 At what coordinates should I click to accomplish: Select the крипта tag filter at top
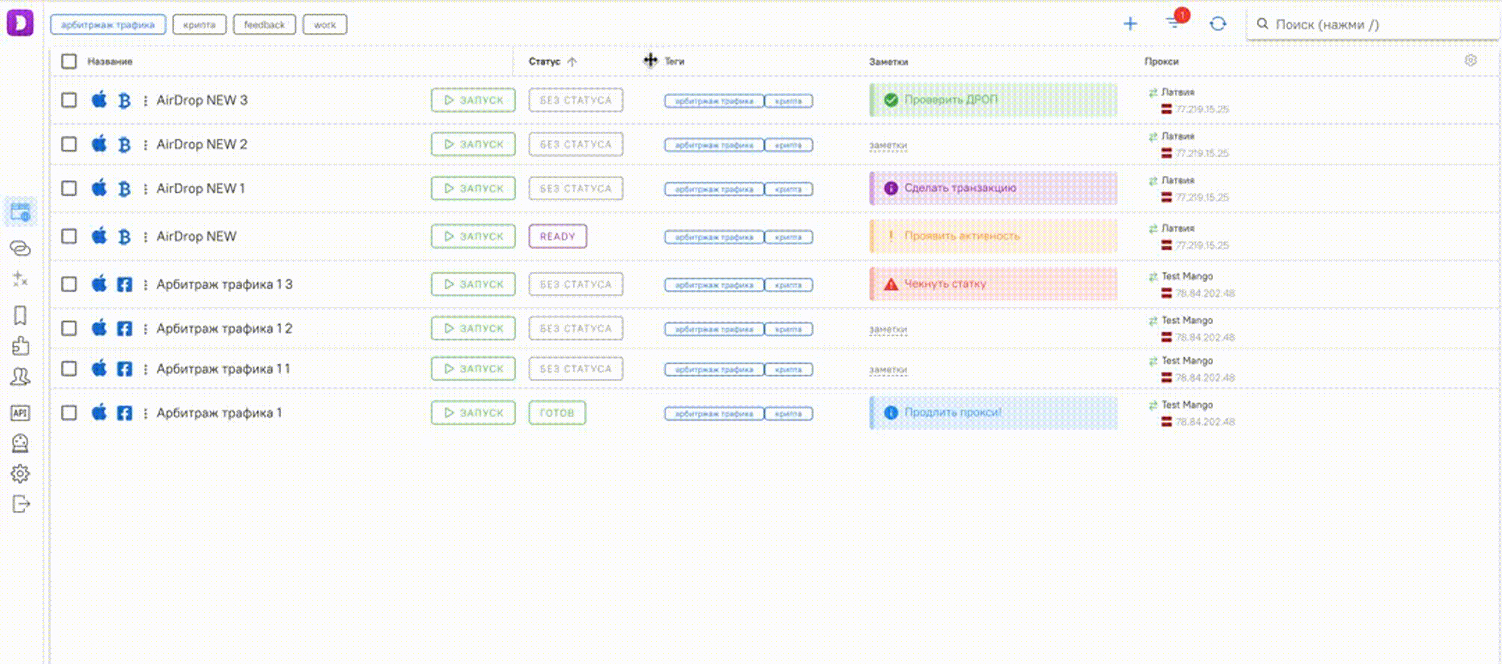point(199,25)
